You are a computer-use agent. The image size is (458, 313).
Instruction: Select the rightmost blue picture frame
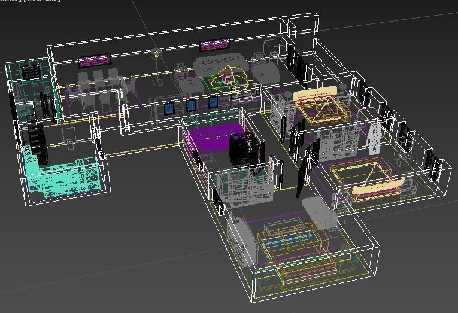pos(213,102)
